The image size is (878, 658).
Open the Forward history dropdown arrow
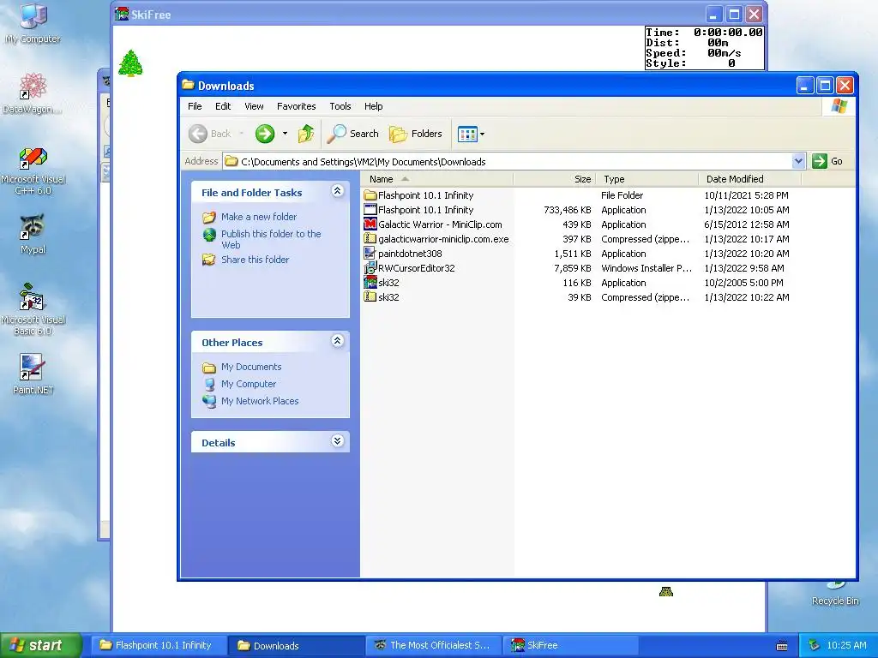(285, 134)
